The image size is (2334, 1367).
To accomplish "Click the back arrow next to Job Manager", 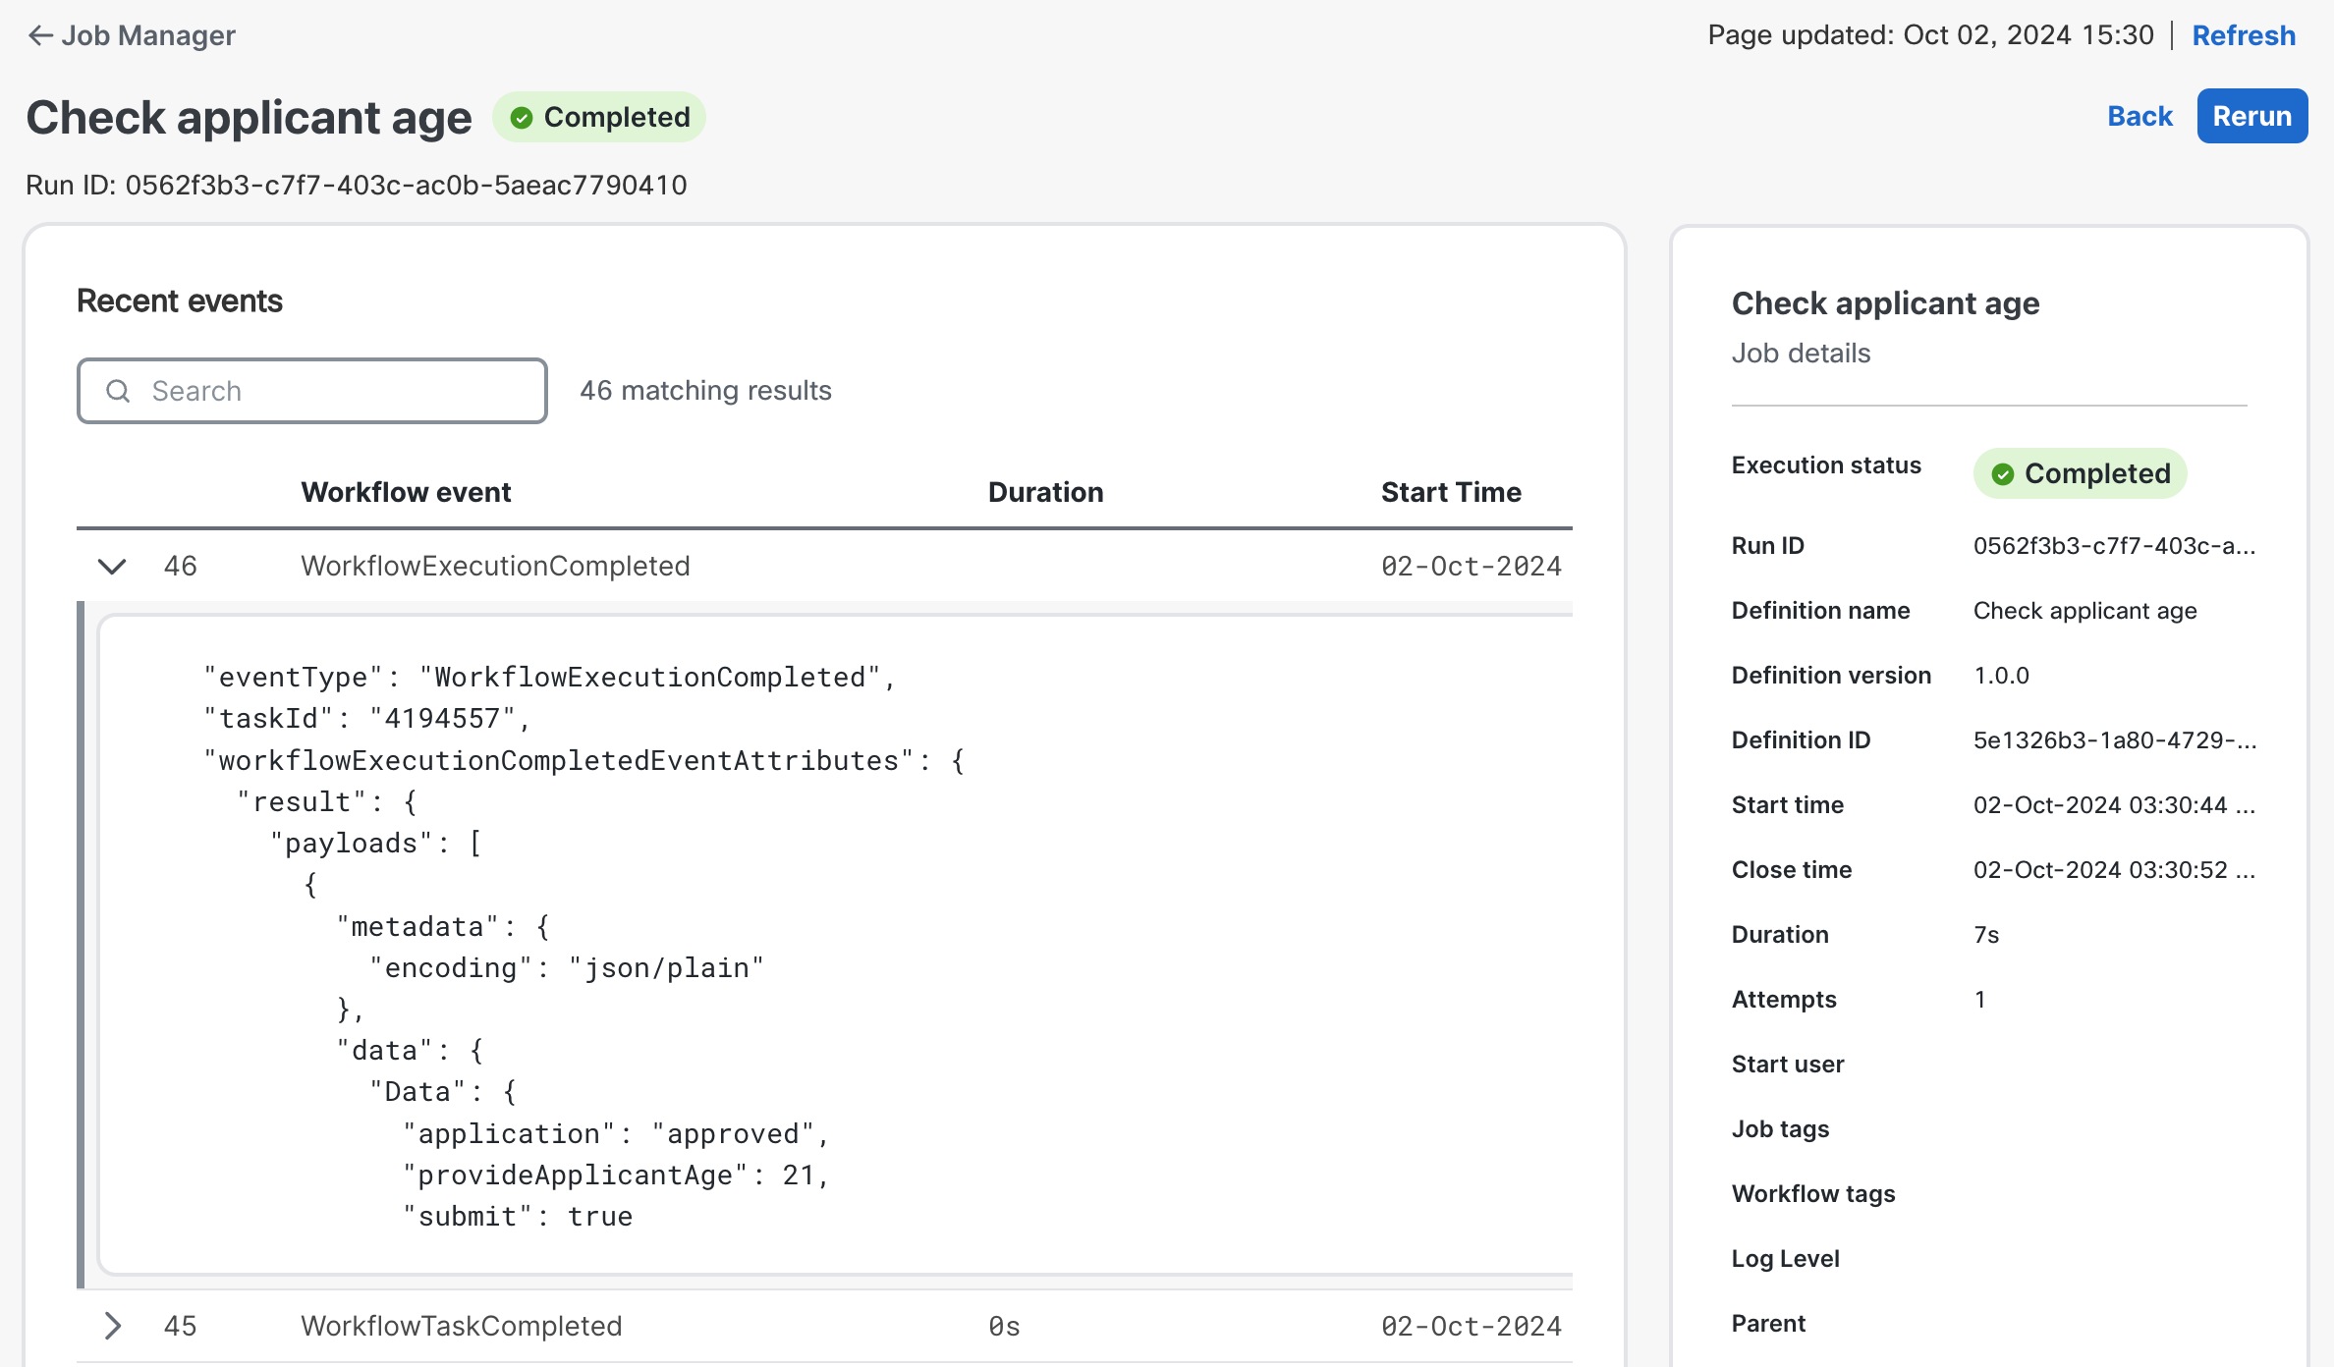I will 39,35.
